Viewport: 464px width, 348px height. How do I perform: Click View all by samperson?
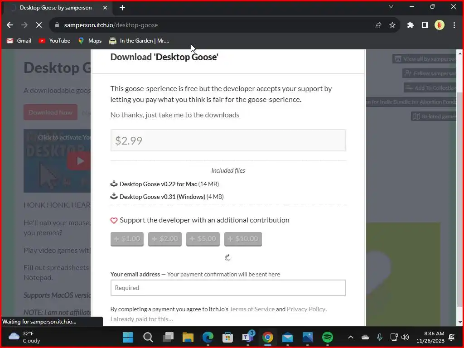[x=424, y=59]
